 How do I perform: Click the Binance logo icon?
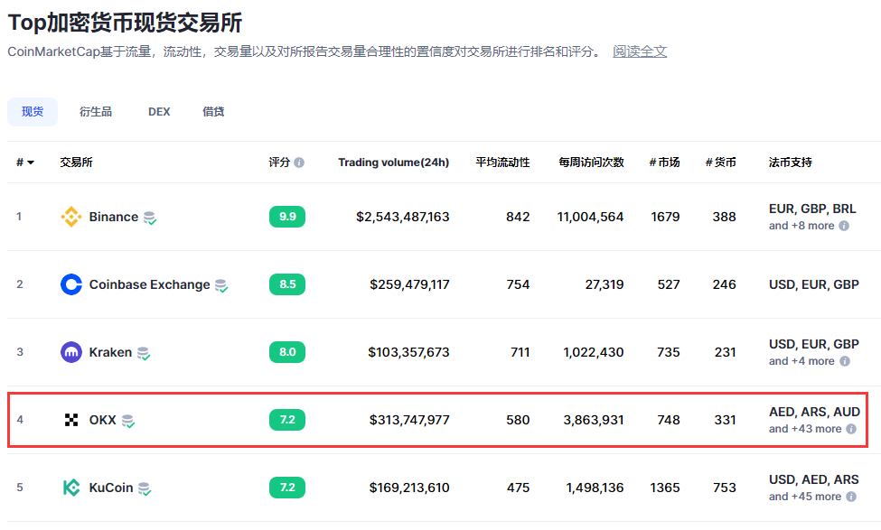(70, 217)
